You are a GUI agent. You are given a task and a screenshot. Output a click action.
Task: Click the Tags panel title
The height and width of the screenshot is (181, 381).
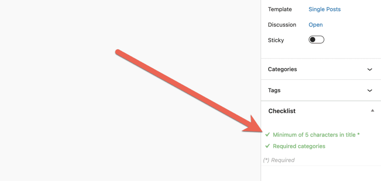click(x=274, y=90)
